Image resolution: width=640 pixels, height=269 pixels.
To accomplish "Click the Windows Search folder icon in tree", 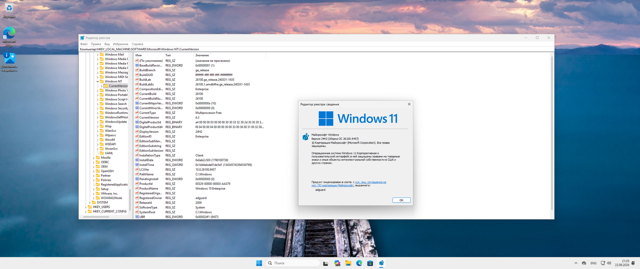I will click(102, 104).
